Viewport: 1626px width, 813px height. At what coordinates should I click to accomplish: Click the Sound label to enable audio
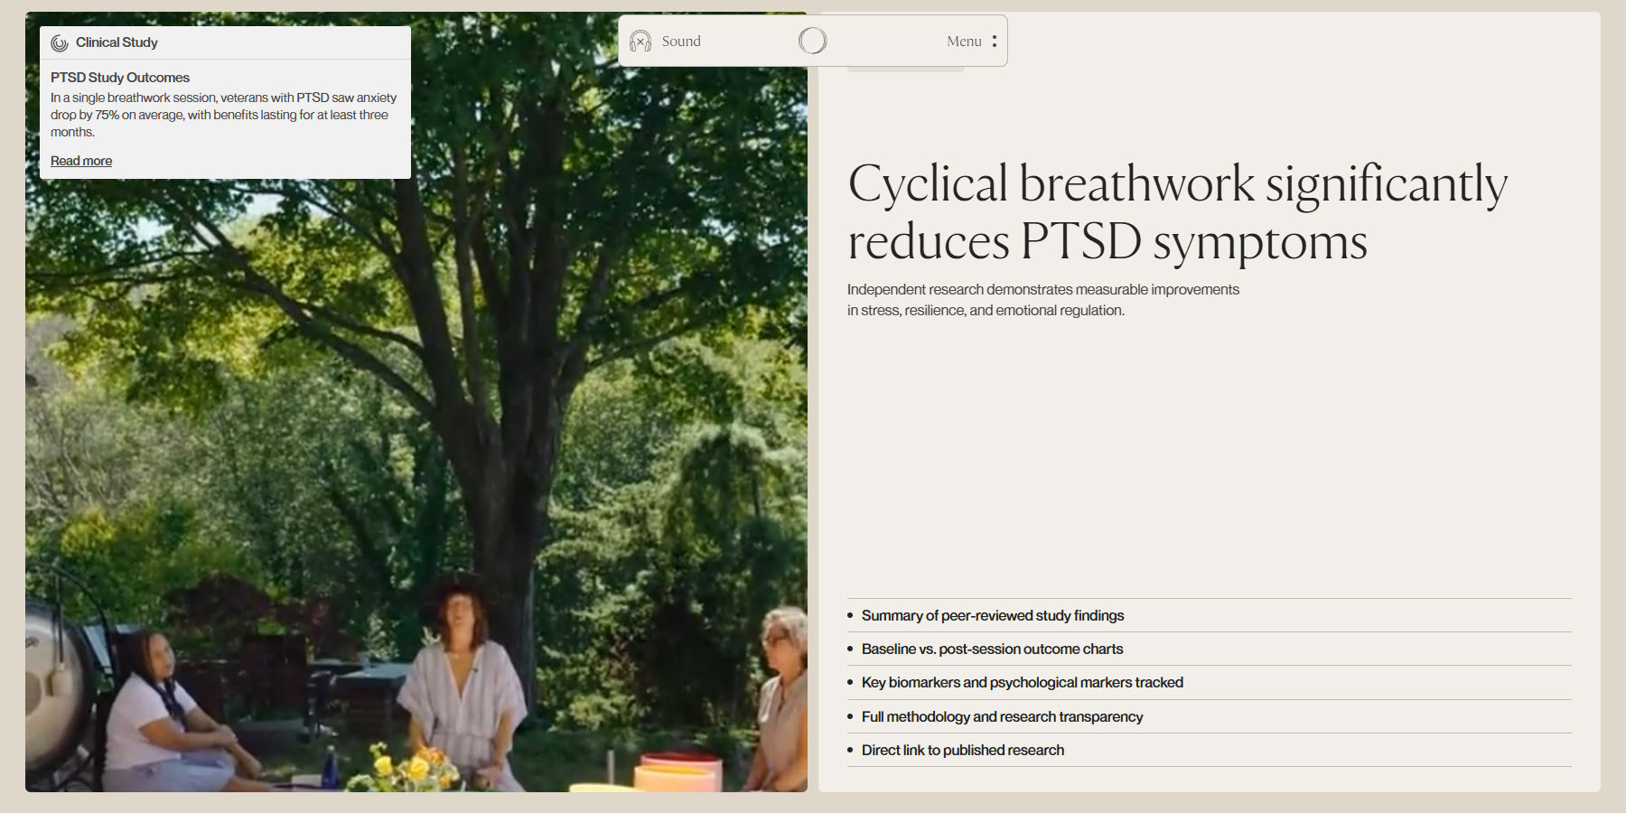(x=682, y=41)
